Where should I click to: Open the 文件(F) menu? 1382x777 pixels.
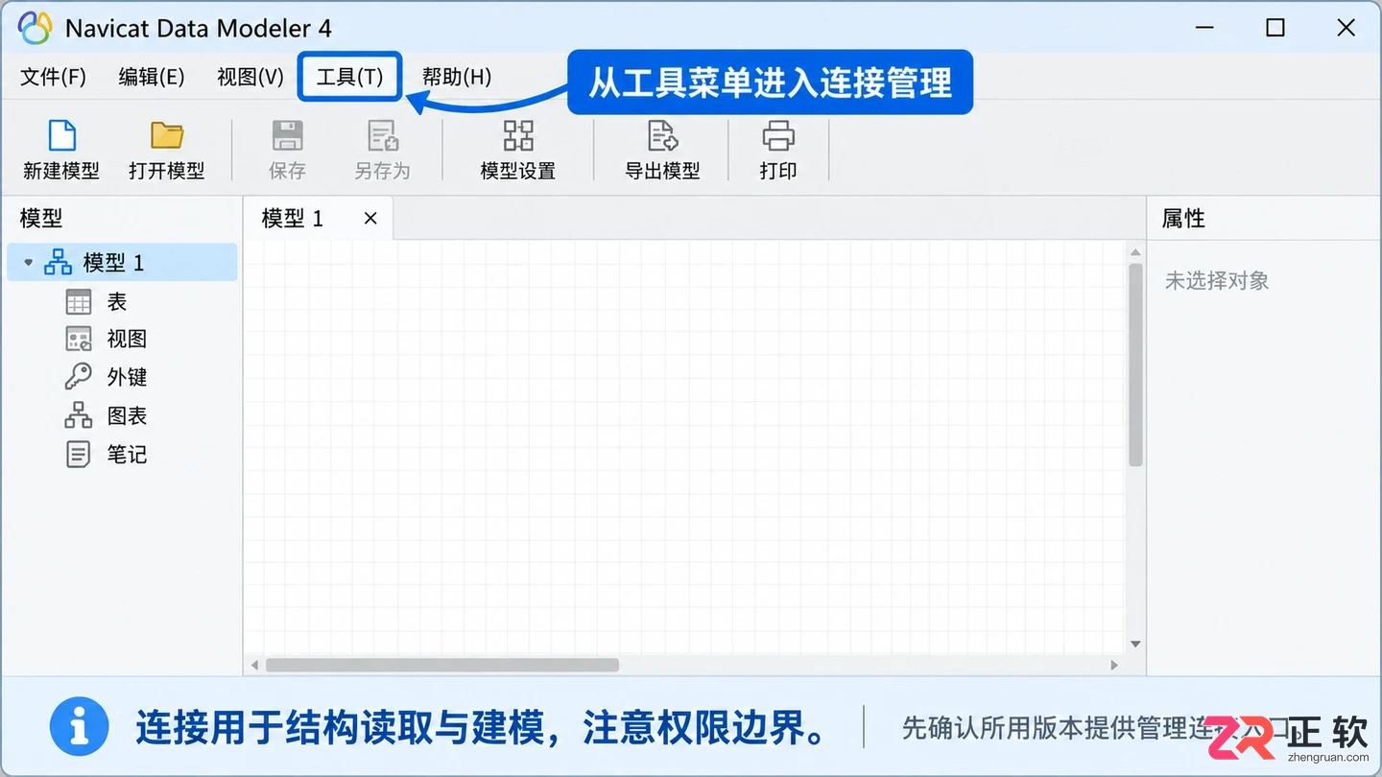(54, 77)
